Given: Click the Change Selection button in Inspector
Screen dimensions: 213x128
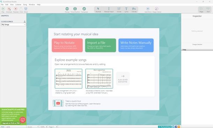Looking at the screenshot, I should 197,44.
